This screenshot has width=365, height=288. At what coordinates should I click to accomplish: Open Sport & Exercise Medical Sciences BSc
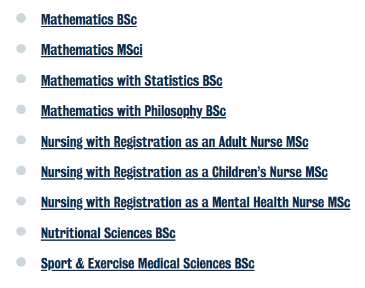coord(148,263)
